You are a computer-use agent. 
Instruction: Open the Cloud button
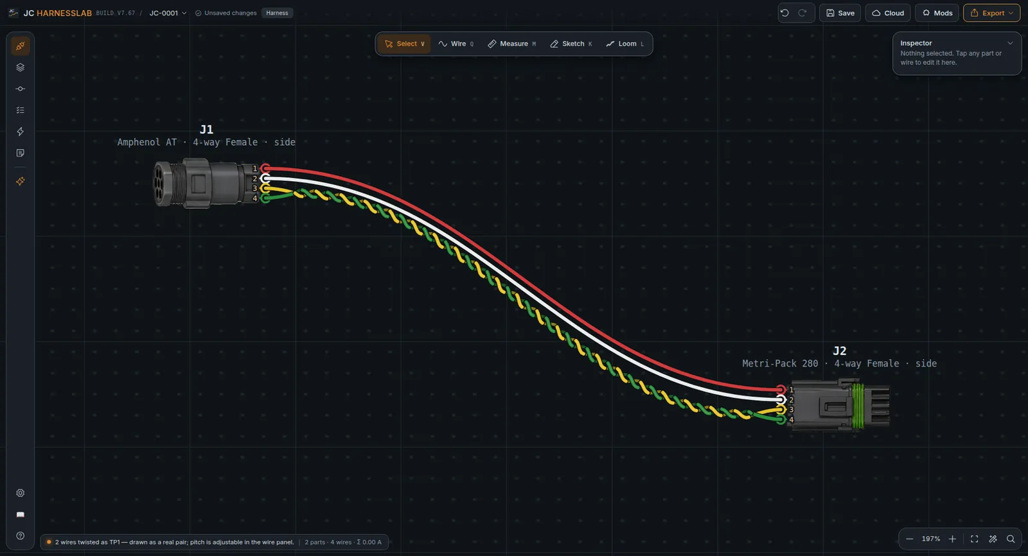pyautogui.click(x=888, y=13)
